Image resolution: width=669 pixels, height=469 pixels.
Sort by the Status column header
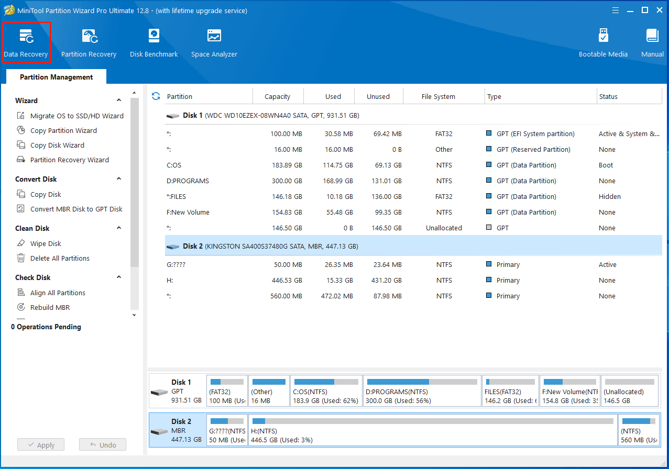(629, 96)
